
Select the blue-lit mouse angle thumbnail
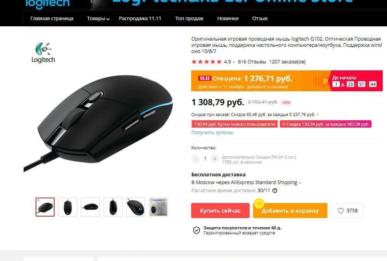coord(135,207)
